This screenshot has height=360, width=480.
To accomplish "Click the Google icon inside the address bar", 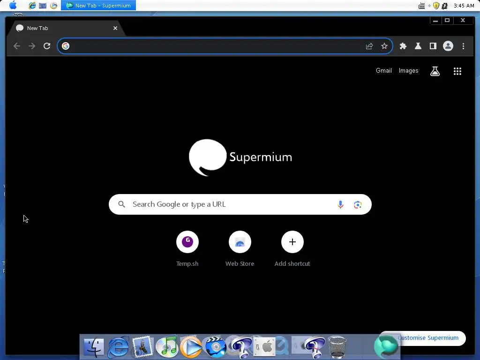I will click(x=66, y=46).
